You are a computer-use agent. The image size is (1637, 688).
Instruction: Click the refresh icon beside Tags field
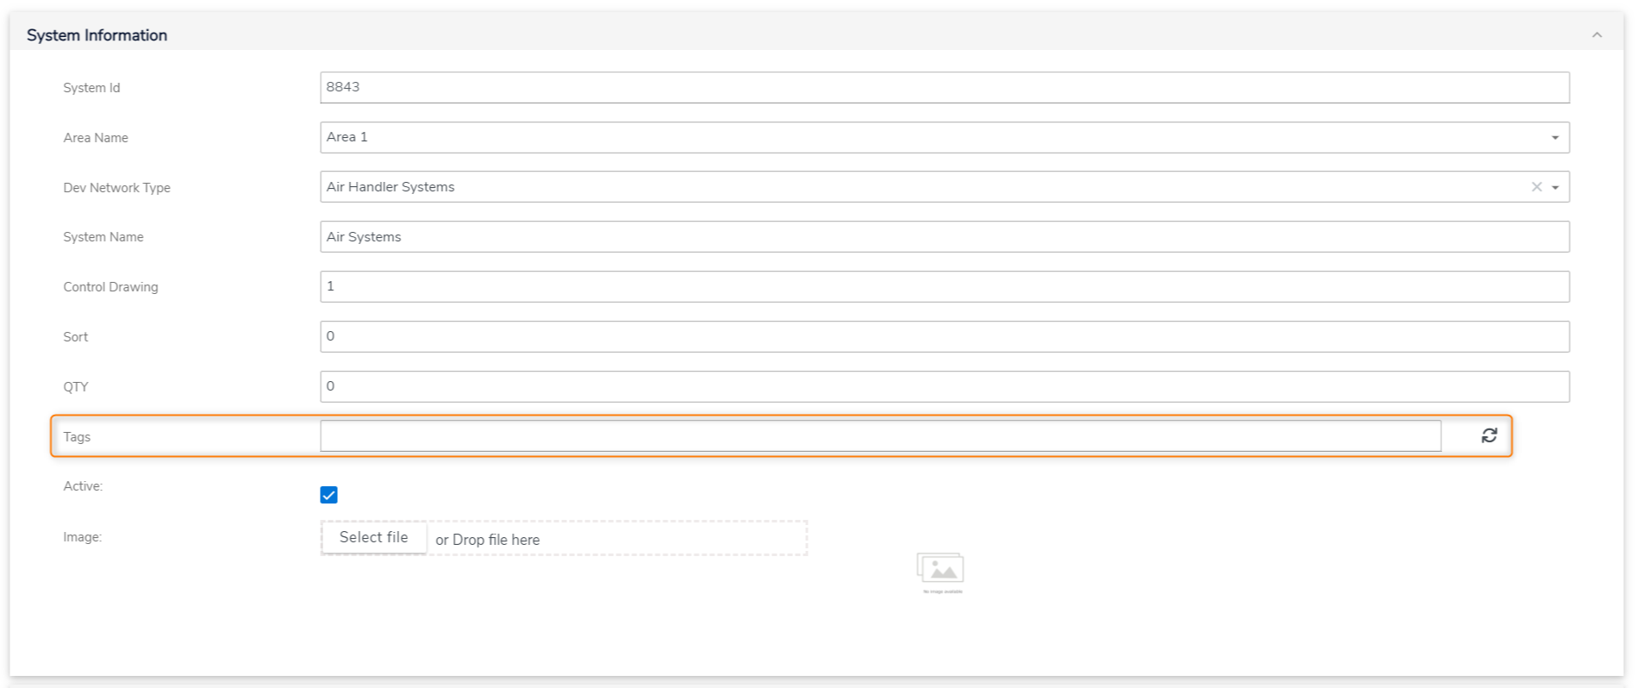pyautogui.click(x=1489, y=436)
